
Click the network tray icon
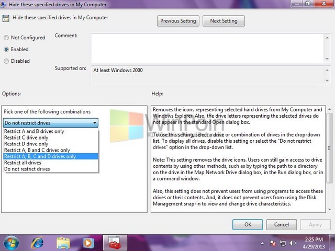pos(283,243)
